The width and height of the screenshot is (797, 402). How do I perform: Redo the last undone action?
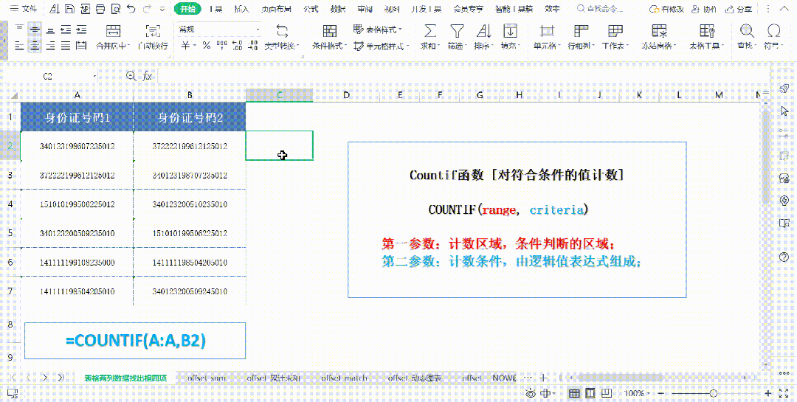click(148, 9)
